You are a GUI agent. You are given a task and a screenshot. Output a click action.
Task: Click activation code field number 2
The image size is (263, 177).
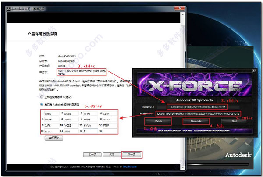coord(71,113)
